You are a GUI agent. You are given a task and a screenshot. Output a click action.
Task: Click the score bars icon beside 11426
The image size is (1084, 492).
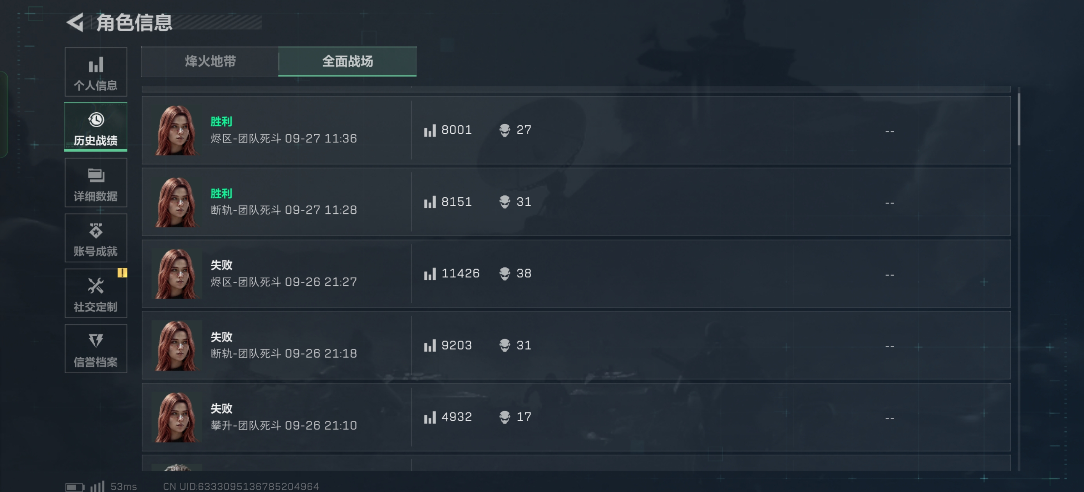point(430,274)
